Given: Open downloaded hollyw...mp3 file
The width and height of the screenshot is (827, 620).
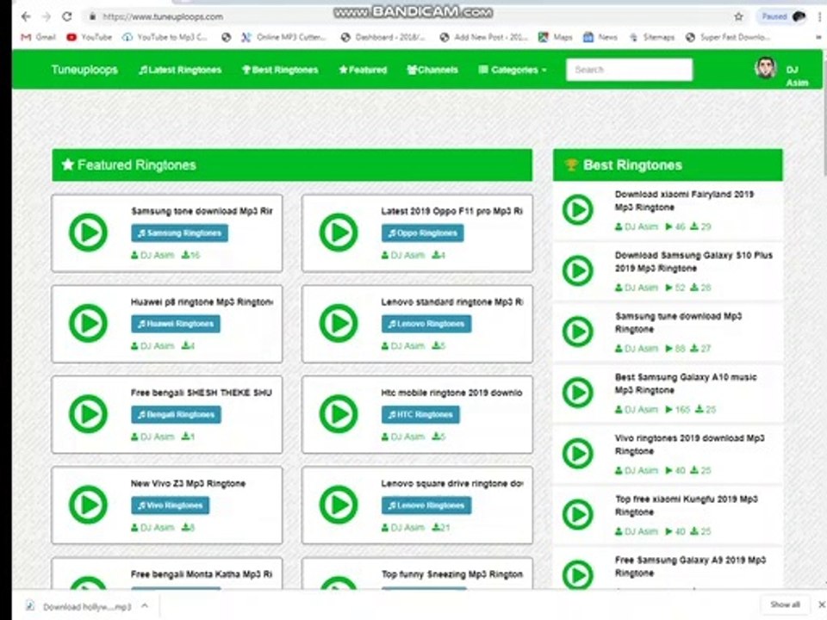Looking at the screenshot, I should point(79,607).
